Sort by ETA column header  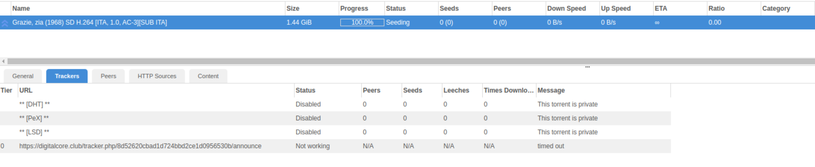pos(661,9)
